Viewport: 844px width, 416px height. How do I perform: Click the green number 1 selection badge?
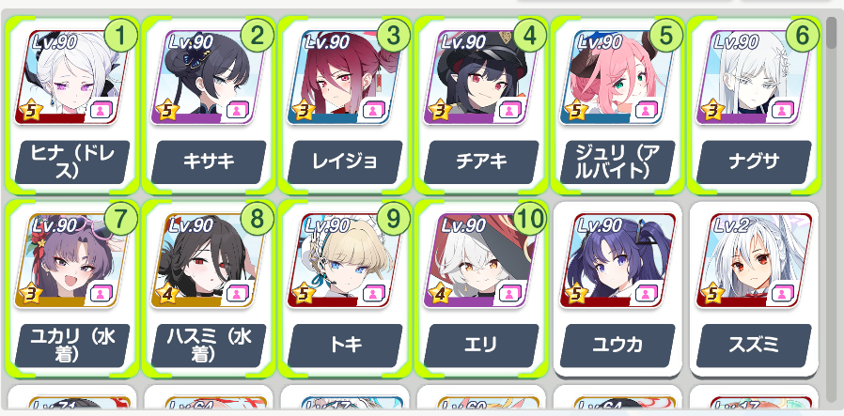coord(120,35)
